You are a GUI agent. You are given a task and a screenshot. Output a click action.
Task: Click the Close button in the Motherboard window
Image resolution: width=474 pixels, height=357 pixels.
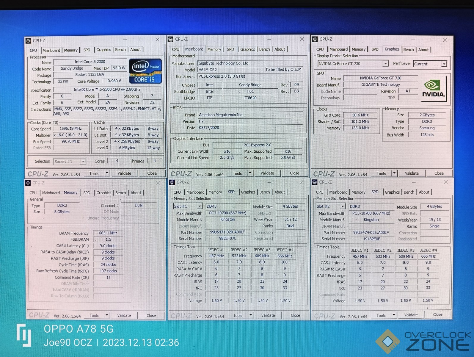[295, 173]
